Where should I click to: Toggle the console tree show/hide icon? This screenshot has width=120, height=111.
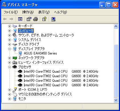click(20, 19)
